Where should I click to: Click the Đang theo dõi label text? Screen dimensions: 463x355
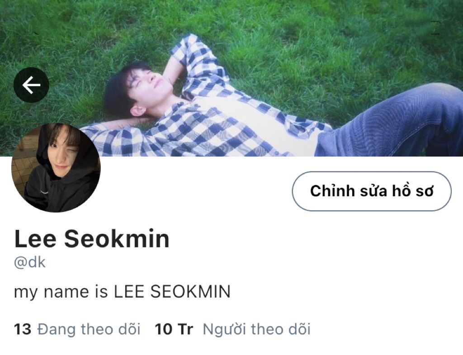click(x=89, y=330)
